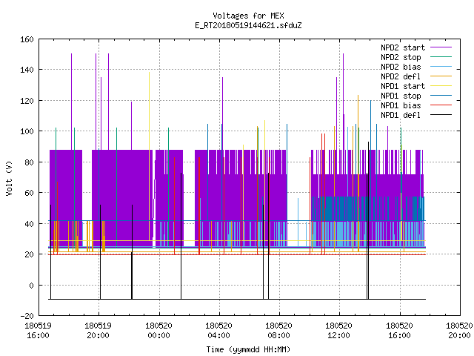This screenshot has width=474, height=356.
Task: Click the red NPD1 bias legend line
Action: pyautogui.click(x=441, y=105)
